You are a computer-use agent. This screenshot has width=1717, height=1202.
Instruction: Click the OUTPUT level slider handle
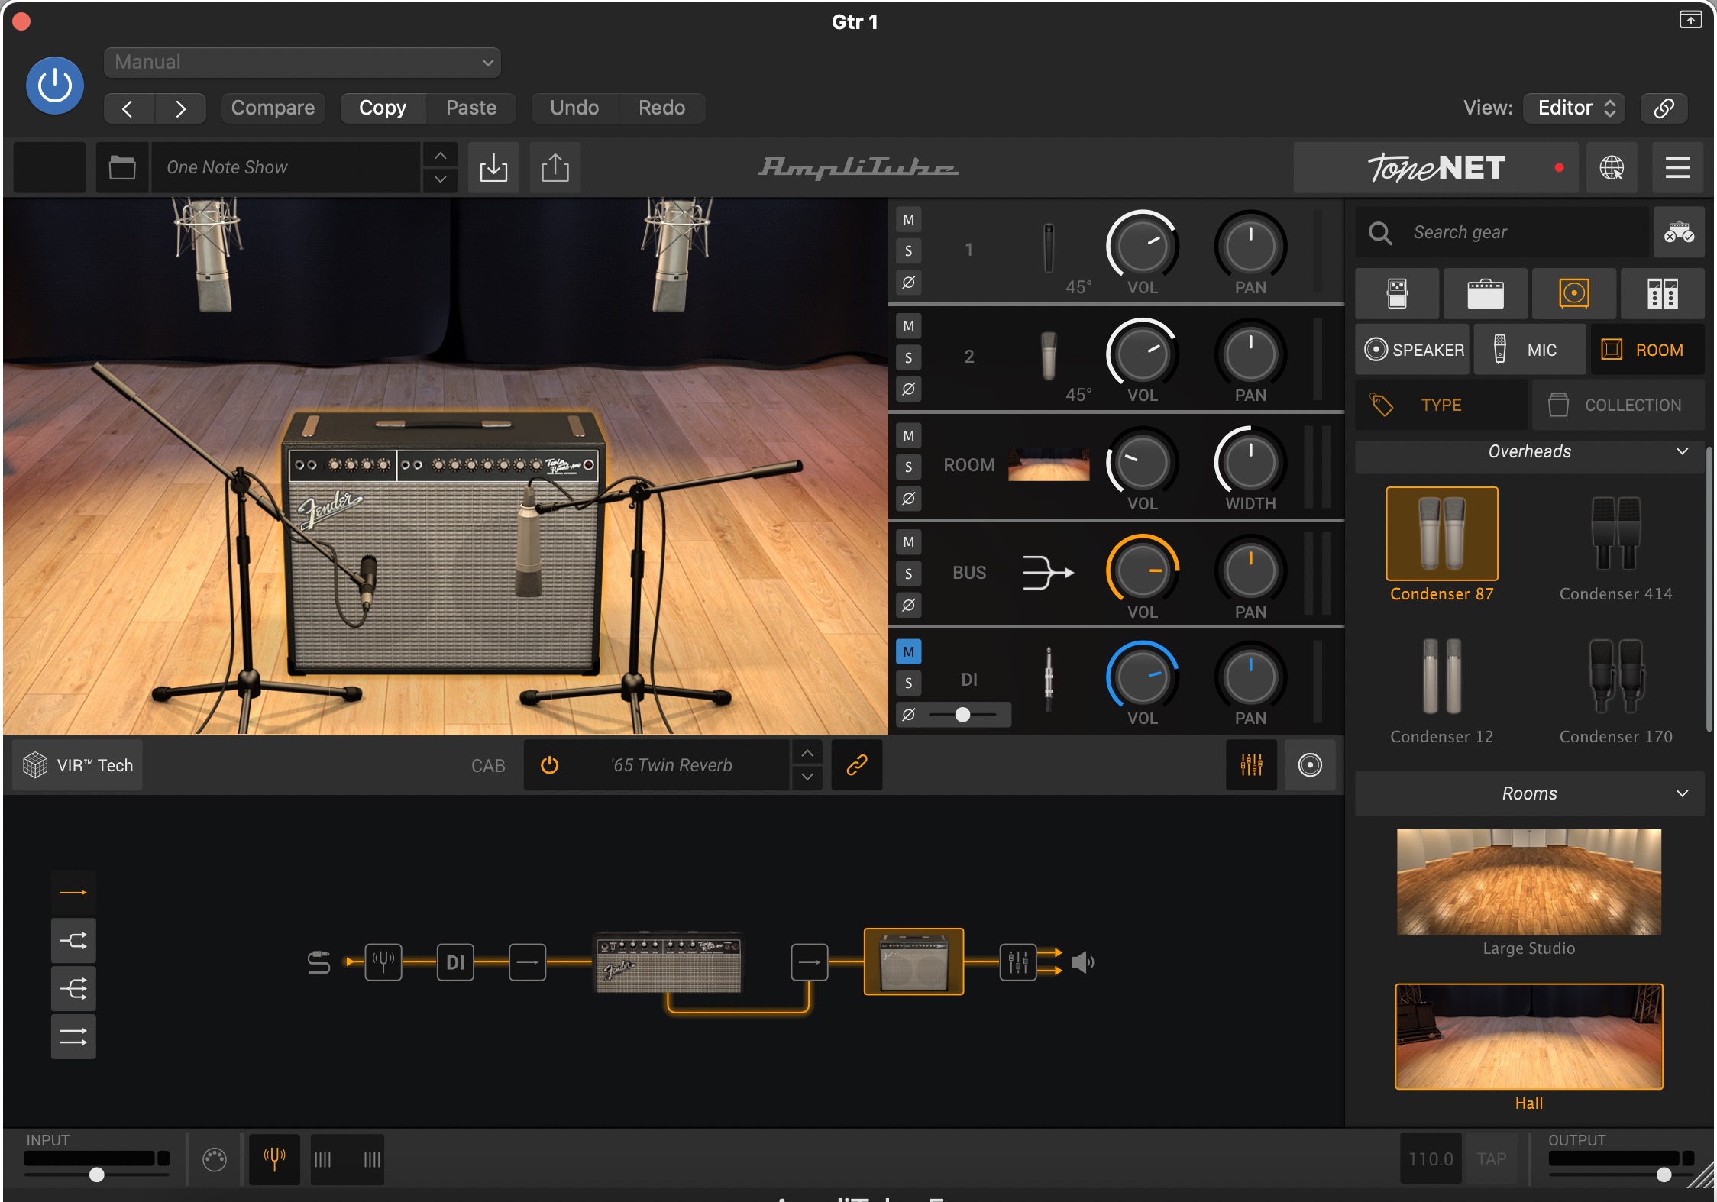tap(1664, 1175)
